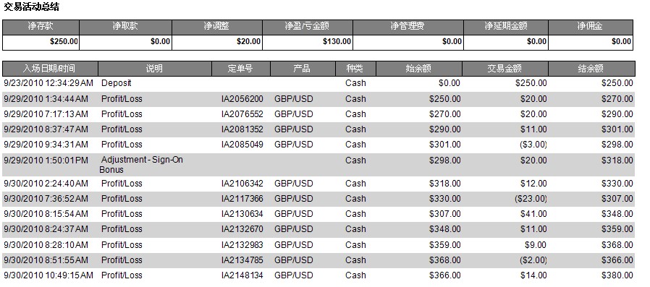
Task: Select the ($23.00) loss amount
Action: click(531, 199)
